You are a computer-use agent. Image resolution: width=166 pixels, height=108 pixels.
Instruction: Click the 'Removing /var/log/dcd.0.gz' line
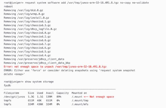point(23,10)
